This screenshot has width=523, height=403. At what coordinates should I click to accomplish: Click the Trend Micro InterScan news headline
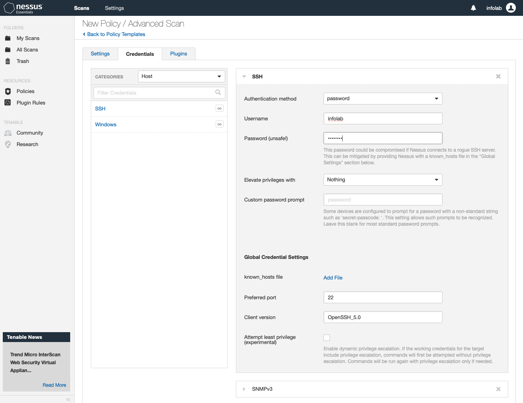35,363
